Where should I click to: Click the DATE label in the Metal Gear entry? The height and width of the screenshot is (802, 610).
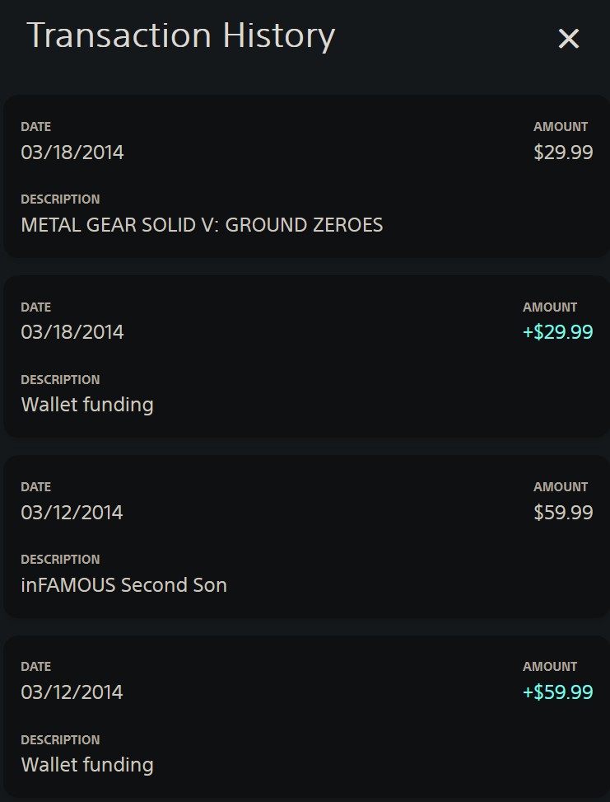[36, 127]
